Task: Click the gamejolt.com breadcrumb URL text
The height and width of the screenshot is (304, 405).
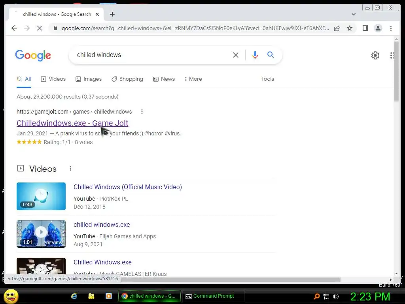Action: tap(74, 112)
